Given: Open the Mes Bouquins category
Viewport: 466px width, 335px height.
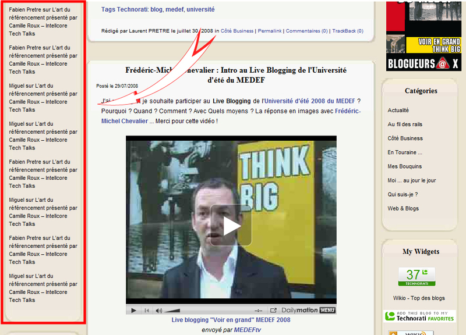Looking at the screenshot, I should (404, 166).
